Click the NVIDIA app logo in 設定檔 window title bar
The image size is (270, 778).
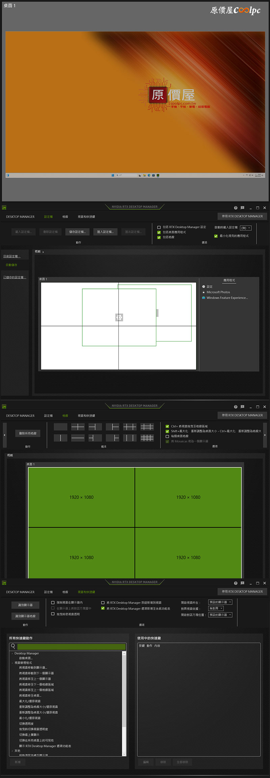(x=4, y=207)
